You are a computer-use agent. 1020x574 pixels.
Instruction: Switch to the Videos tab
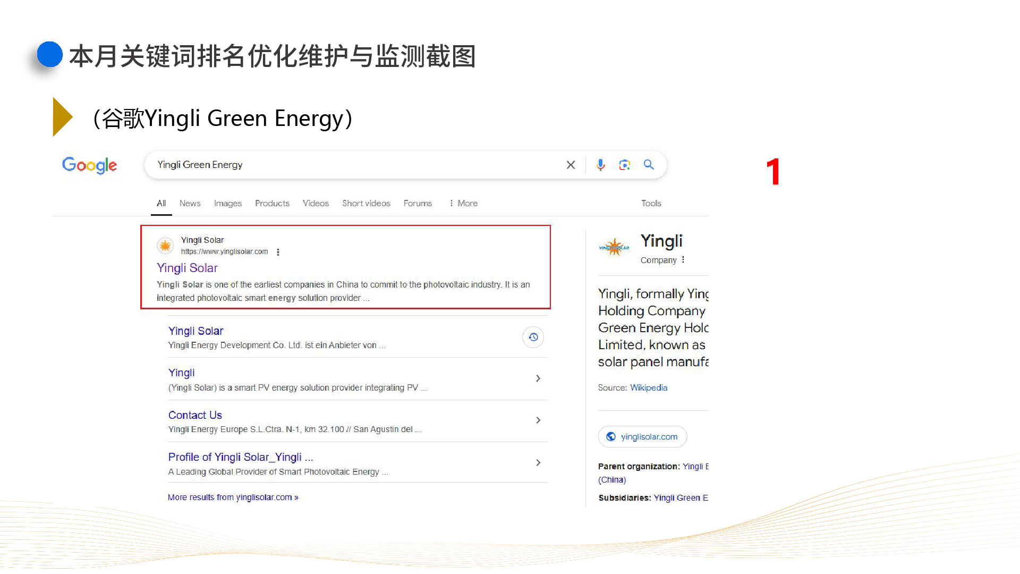point(316,204)
